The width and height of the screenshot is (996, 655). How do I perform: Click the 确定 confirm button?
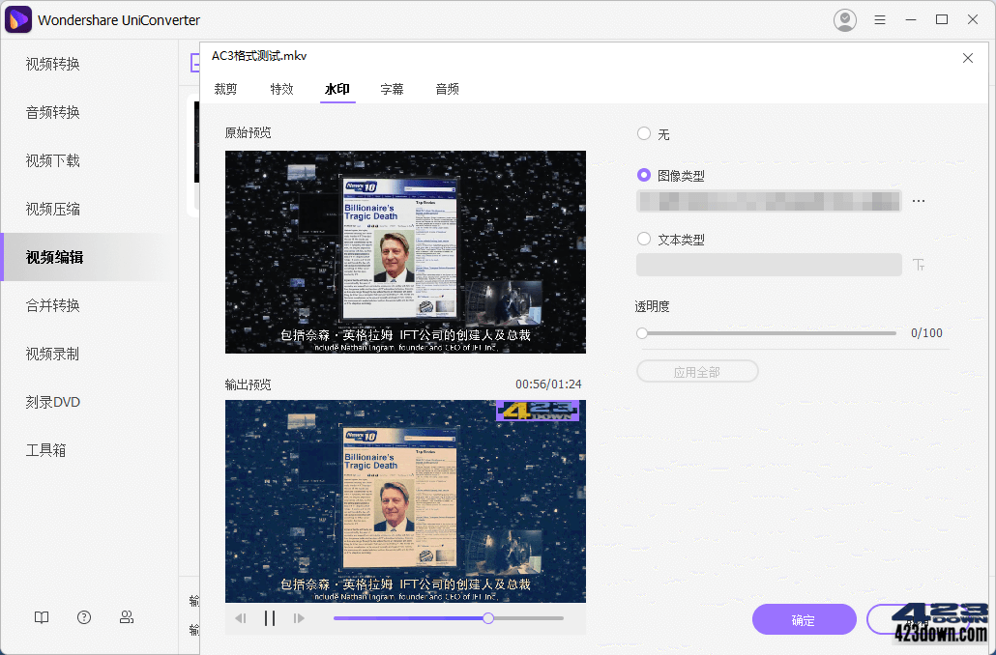click(804, 619)
